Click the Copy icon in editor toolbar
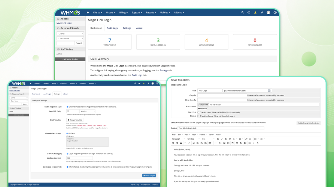 point(197,143)
